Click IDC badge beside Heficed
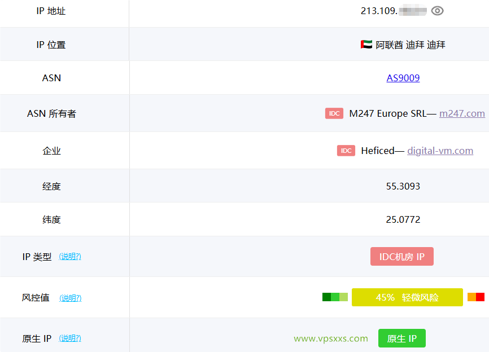Image resolution: width=489 pixels, height=352 pixels. (346, 151)
